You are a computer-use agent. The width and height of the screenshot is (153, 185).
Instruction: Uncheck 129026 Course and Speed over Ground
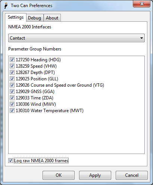click(x=12, y=85)
